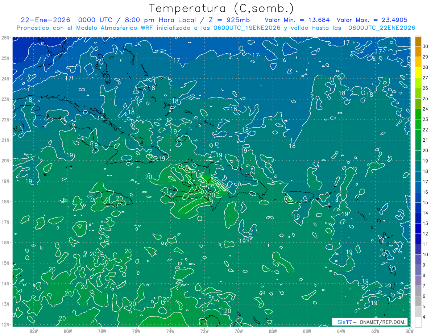Click the 13N latitude label
This screenshot has height=336, width=435.
pyautogui.click(x=5, y=304)
